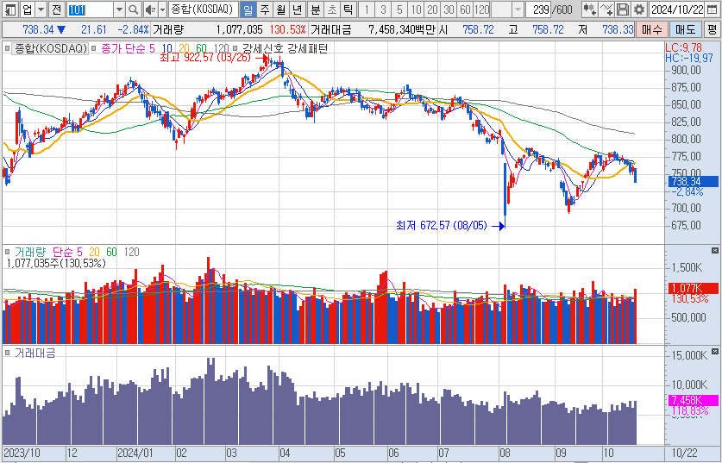The width and height of the screenshot is (722, 463).
Task: Toggle the marker before 강세신호 강세패턴
Action: point(235,48)
